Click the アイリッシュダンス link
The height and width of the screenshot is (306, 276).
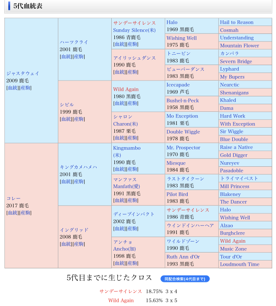coord(134,58)
